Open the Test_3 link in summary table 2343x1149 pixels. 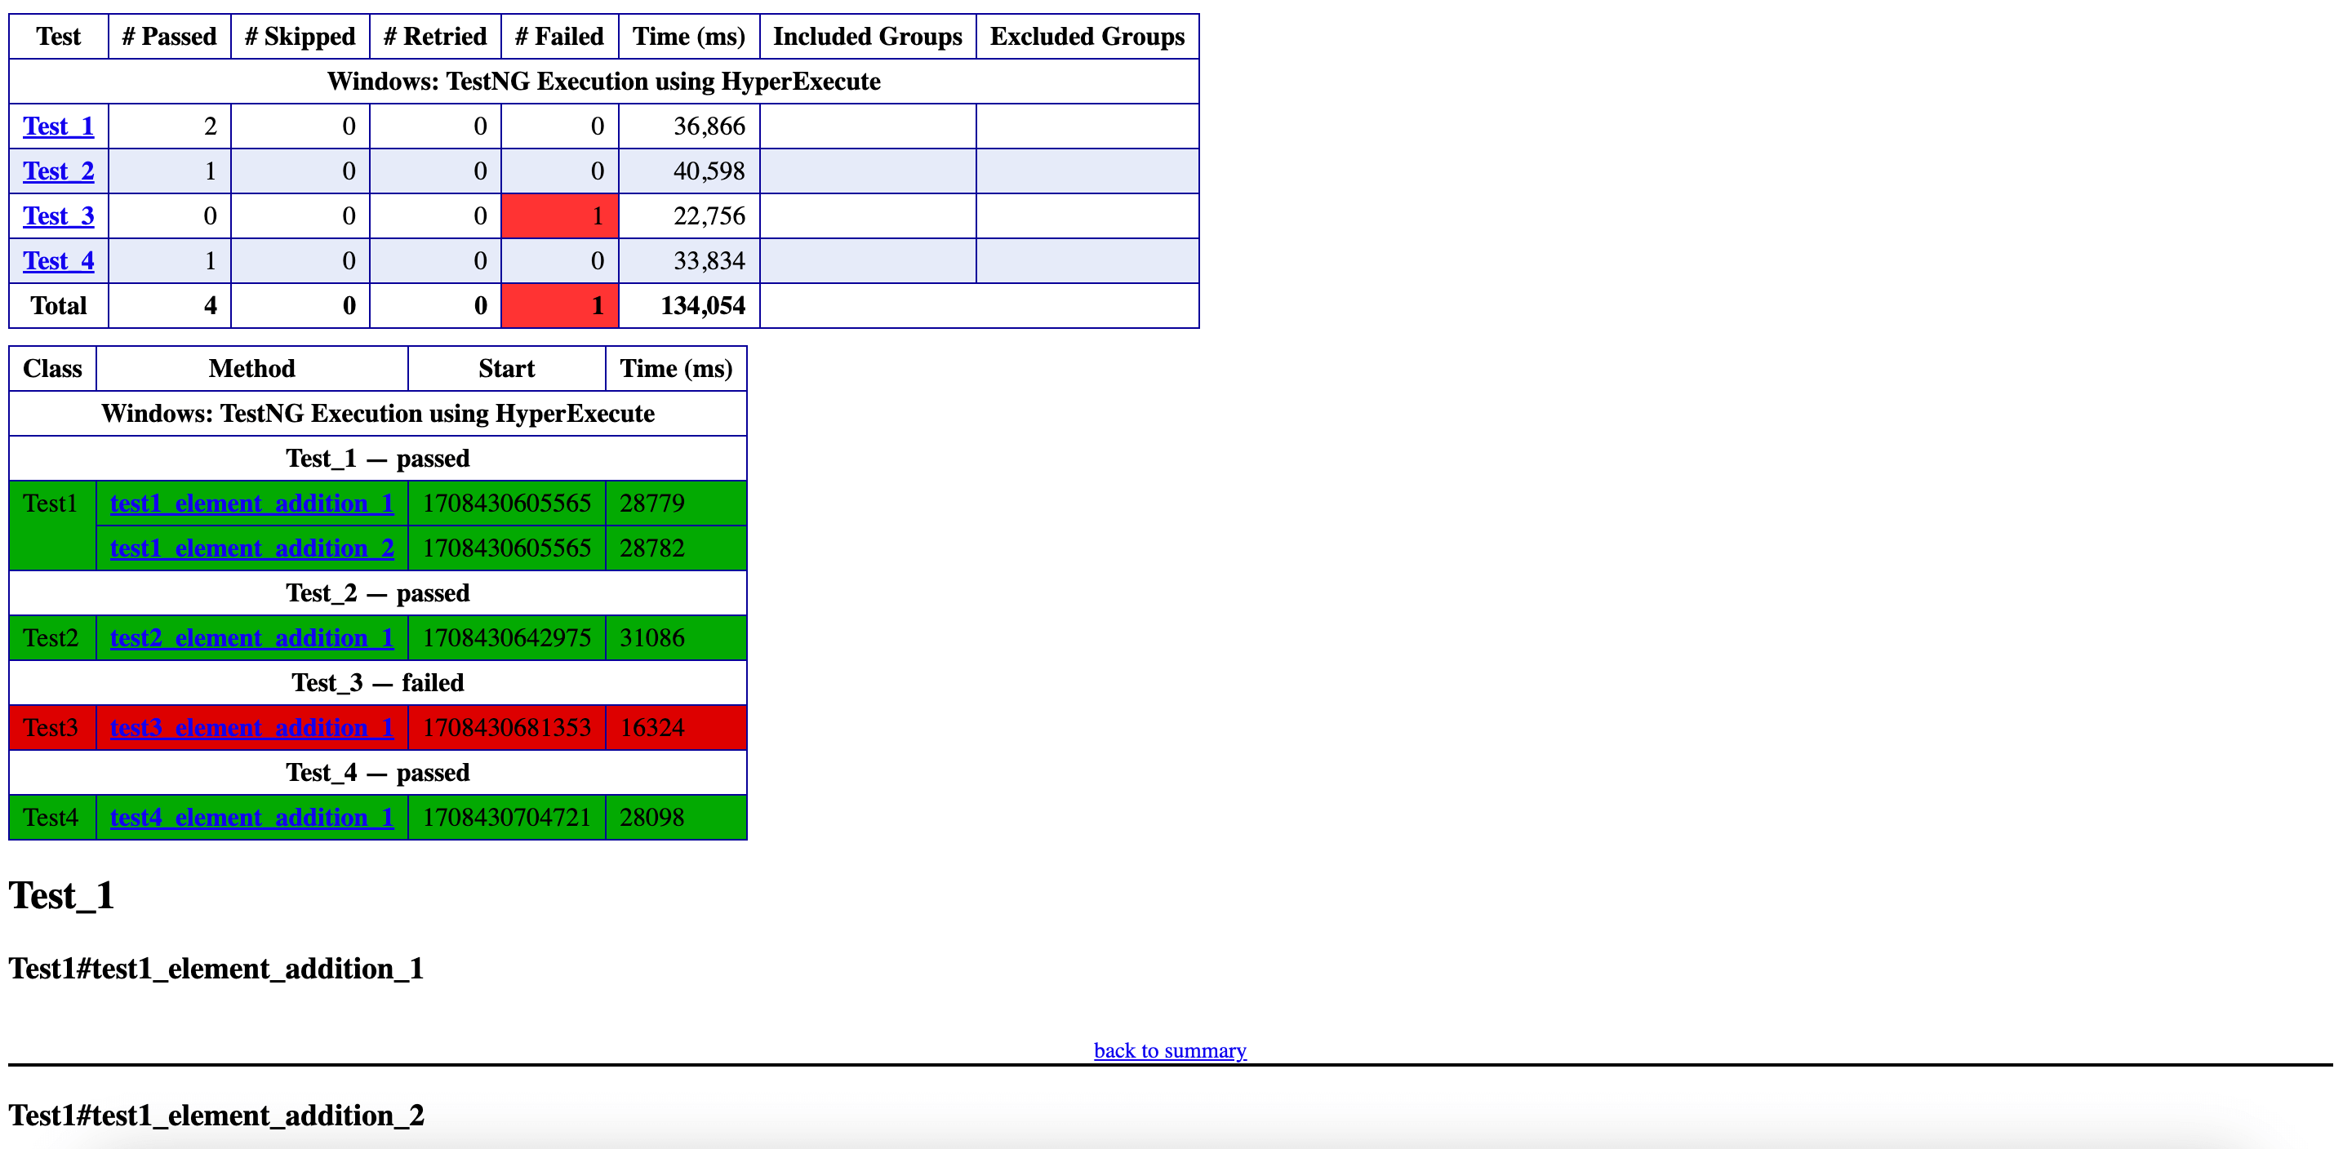pyautogui.click(x=58, y=216)
